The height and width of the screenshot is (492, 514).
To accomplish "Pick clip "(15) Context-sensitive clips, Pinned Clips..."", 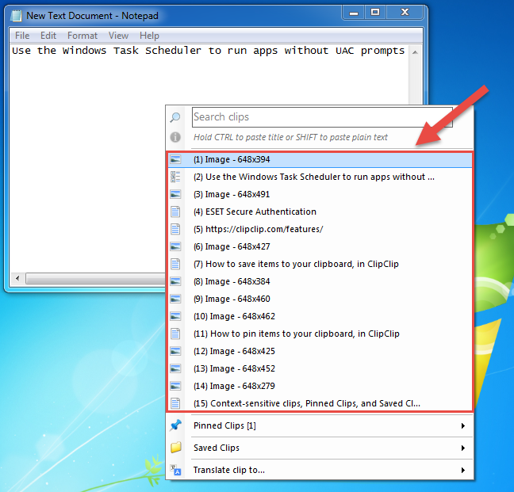I will point(320,403).
